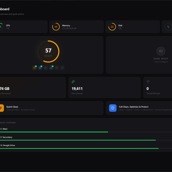Click the Disk usage ring icon
The image size is (172, 172).
pyautogui.click(x=112, y=27)
